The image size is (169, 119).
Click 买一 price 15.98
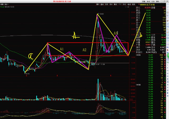[148, 23]
